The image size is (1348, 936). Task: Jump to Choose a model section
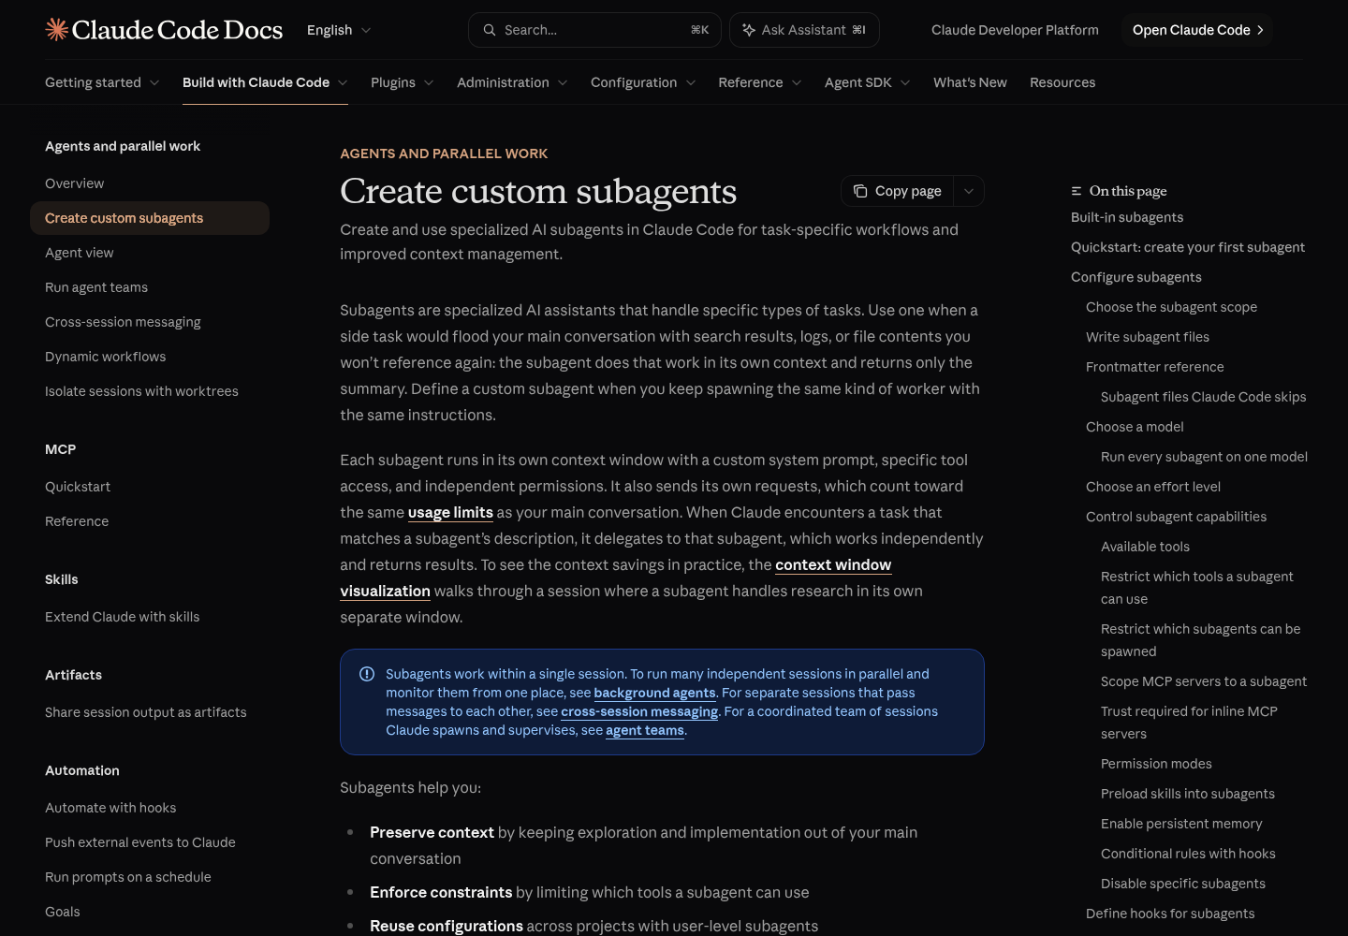(1135, 427)
